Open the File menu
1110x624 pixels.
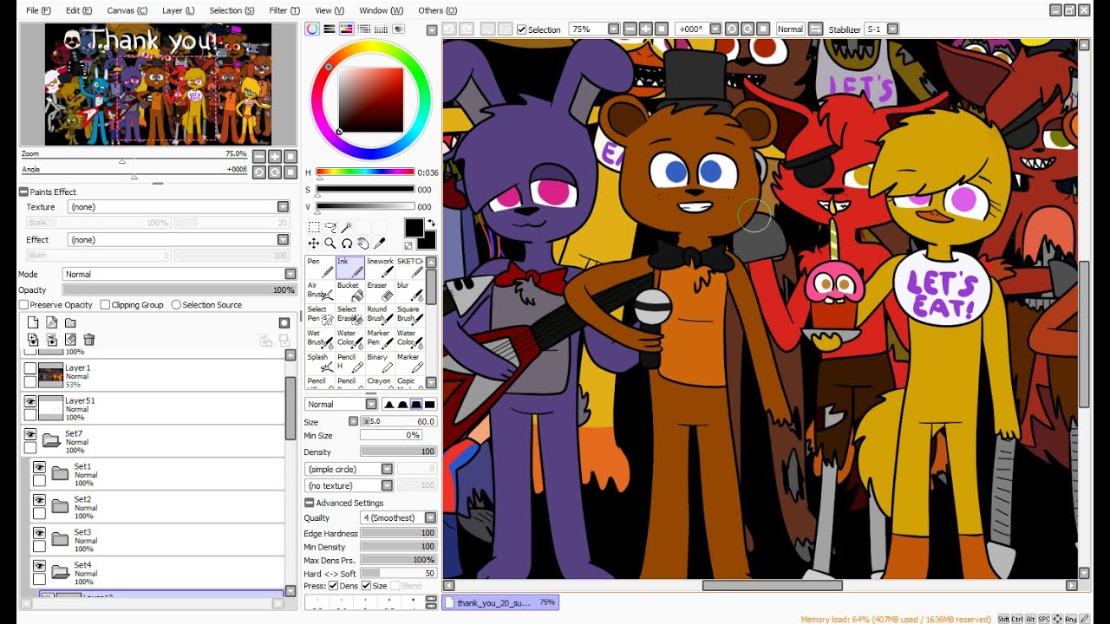(x=38, y=10)
